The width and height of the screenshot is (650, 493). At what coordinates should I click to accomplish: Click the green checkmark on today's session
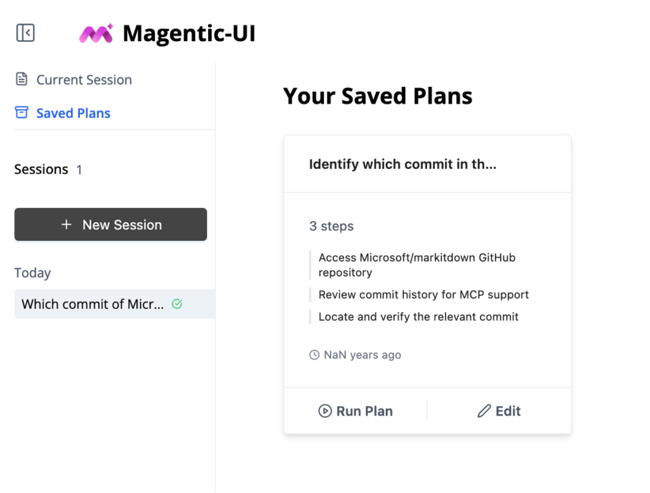(x=176, y=304)
